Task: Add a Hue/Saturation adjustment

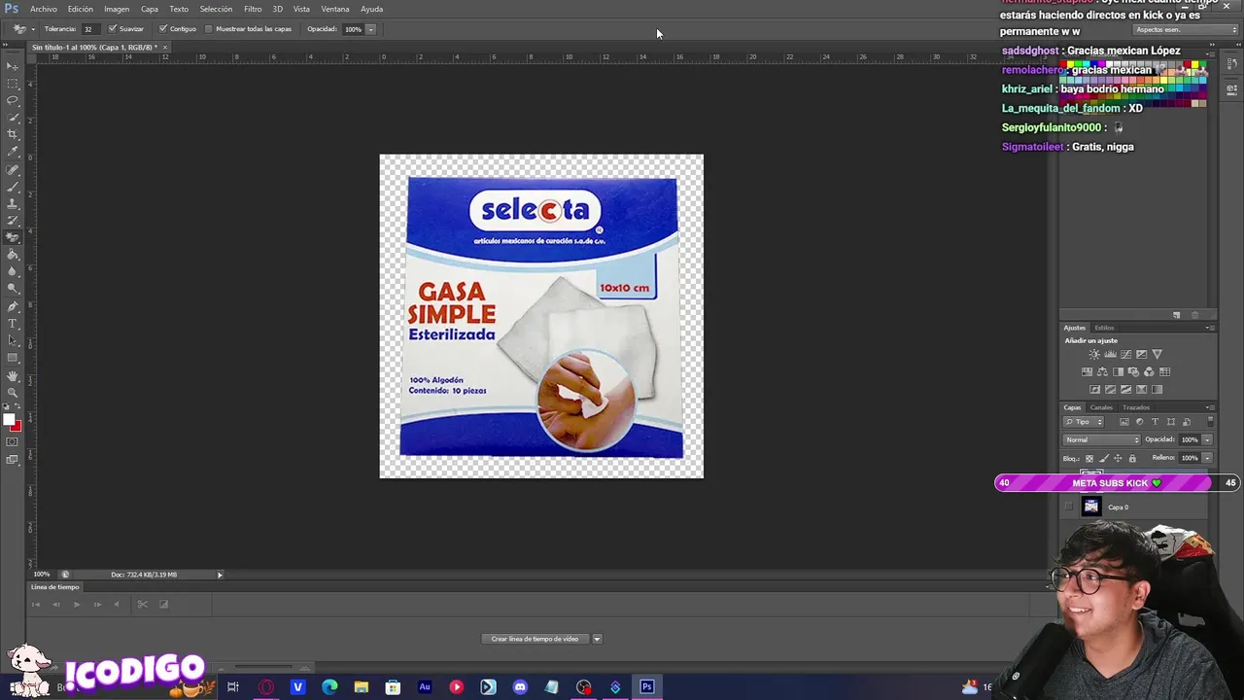Action: point(1087,371)
